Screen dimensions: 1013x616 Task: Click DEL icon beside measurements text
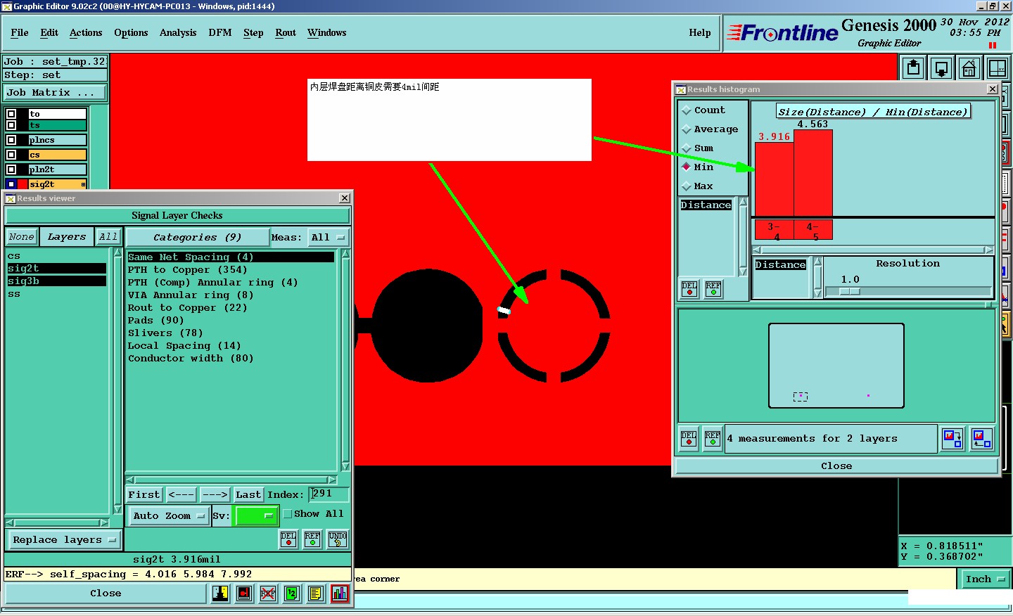pyautogui.click(x=689, y=439)
